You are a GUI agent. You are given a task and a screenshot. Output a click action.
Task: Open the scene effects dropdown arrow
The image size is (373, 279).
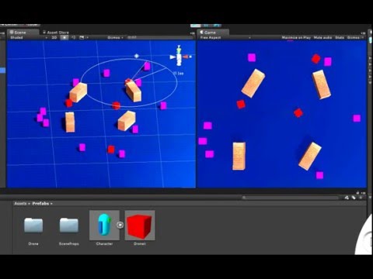point(87,38)
